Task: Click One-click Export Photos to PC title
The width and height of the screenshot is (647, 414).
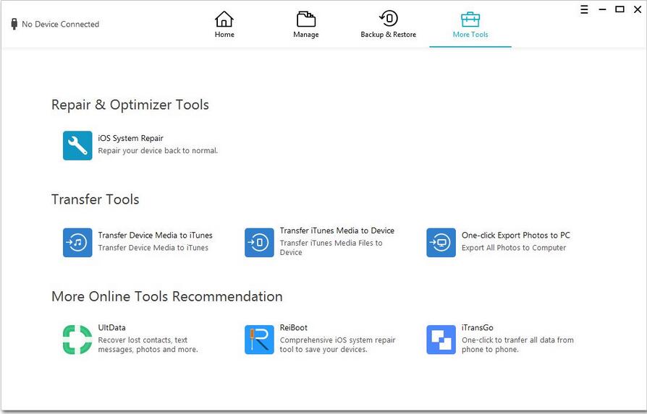Action: 516,236
